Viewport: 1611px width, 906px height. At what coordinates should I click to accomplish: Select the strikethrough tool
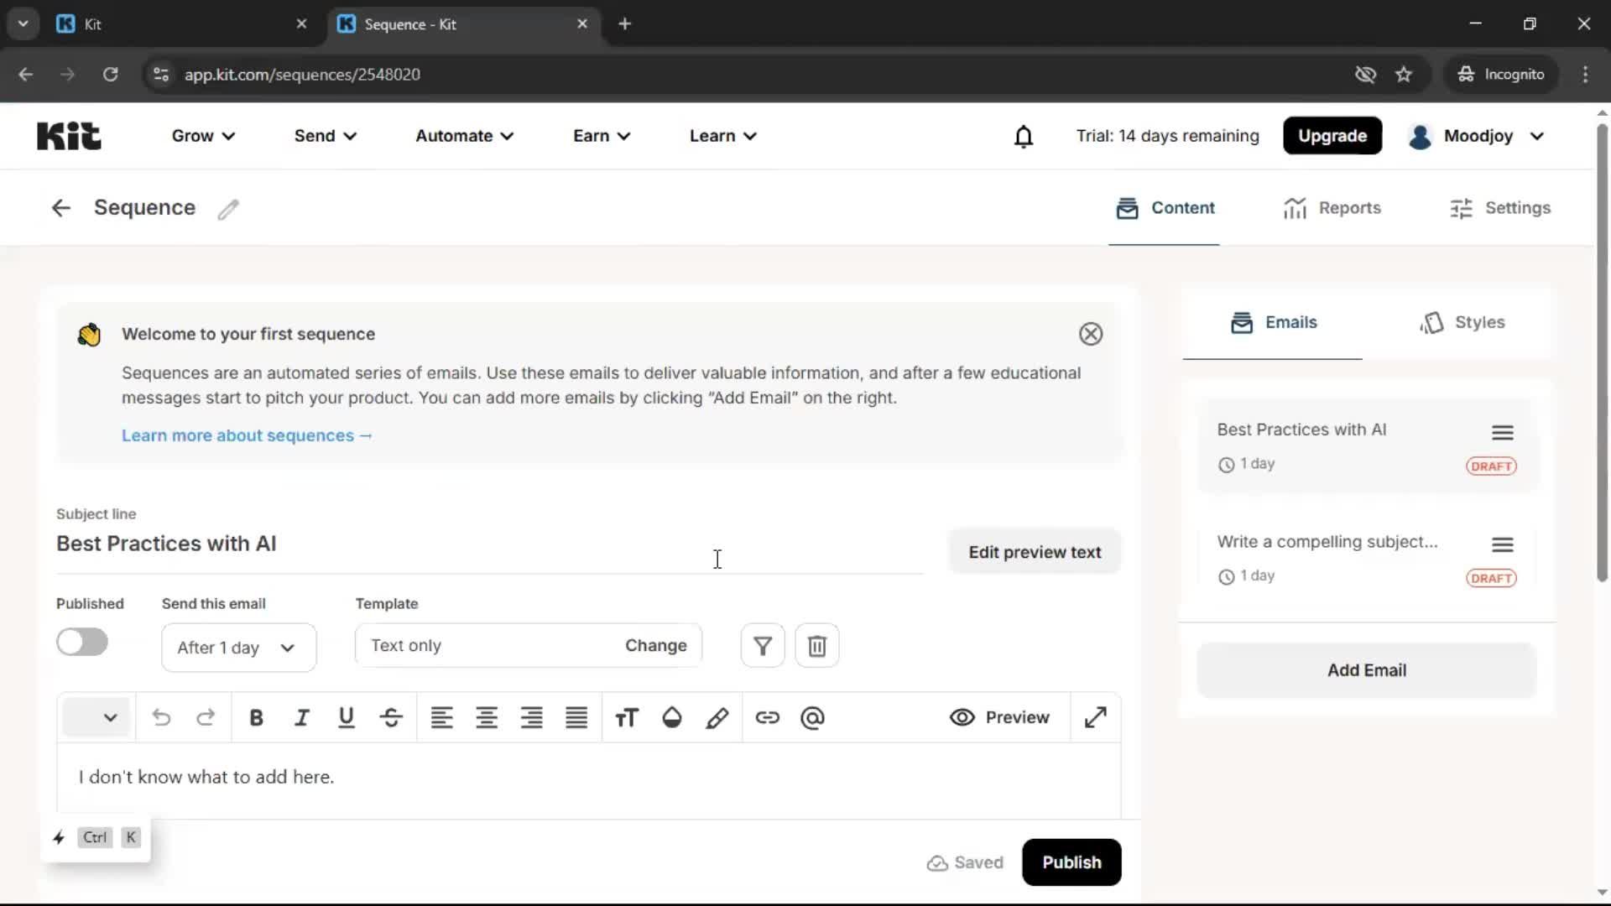point(391,718)
